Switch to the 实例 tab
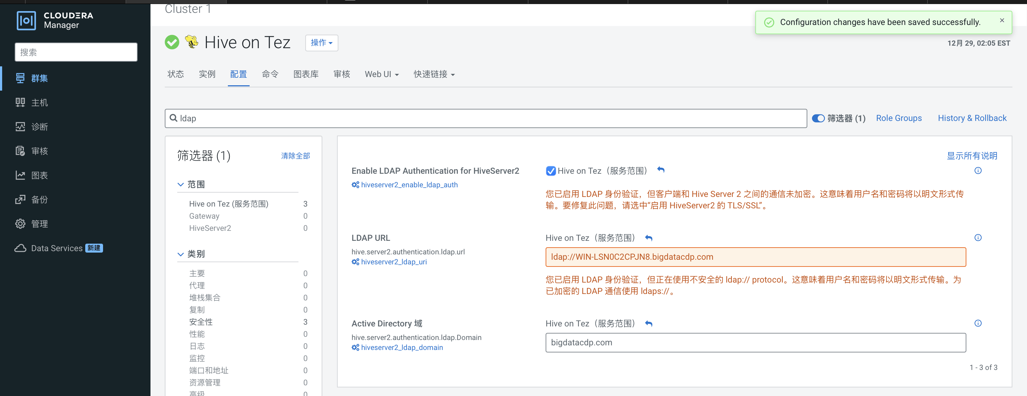The width and height of the screenshot is (1027, 396). pyautogui.click(x=207, y=74)
